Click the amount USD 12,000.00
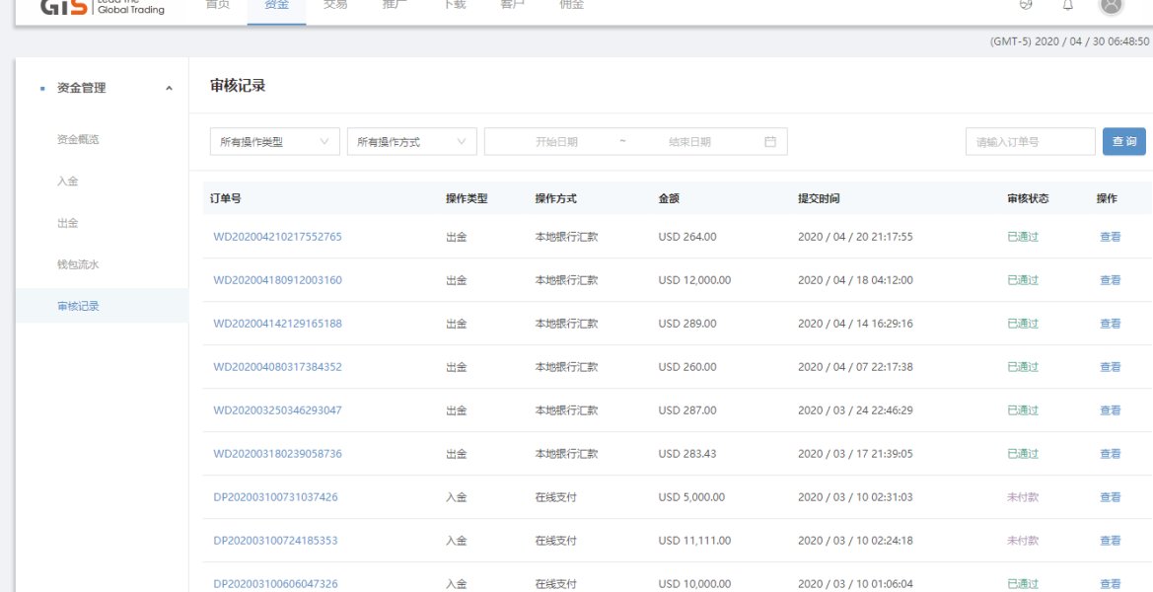This screenshot has height=592, width=1153. (695, 280)
